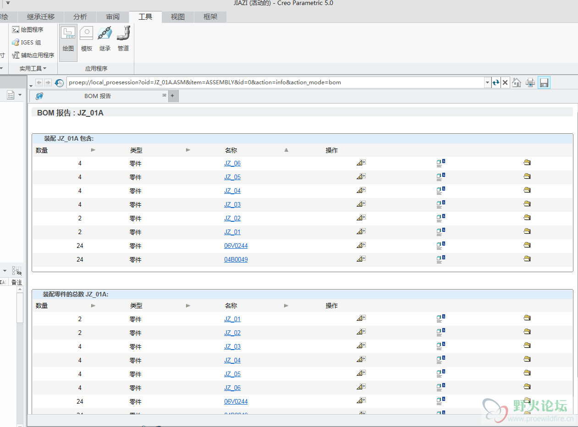Open 辅助应用程序 auxiliary applications
578x427 pixels.
pyautogui.click(x=33, y=55)
